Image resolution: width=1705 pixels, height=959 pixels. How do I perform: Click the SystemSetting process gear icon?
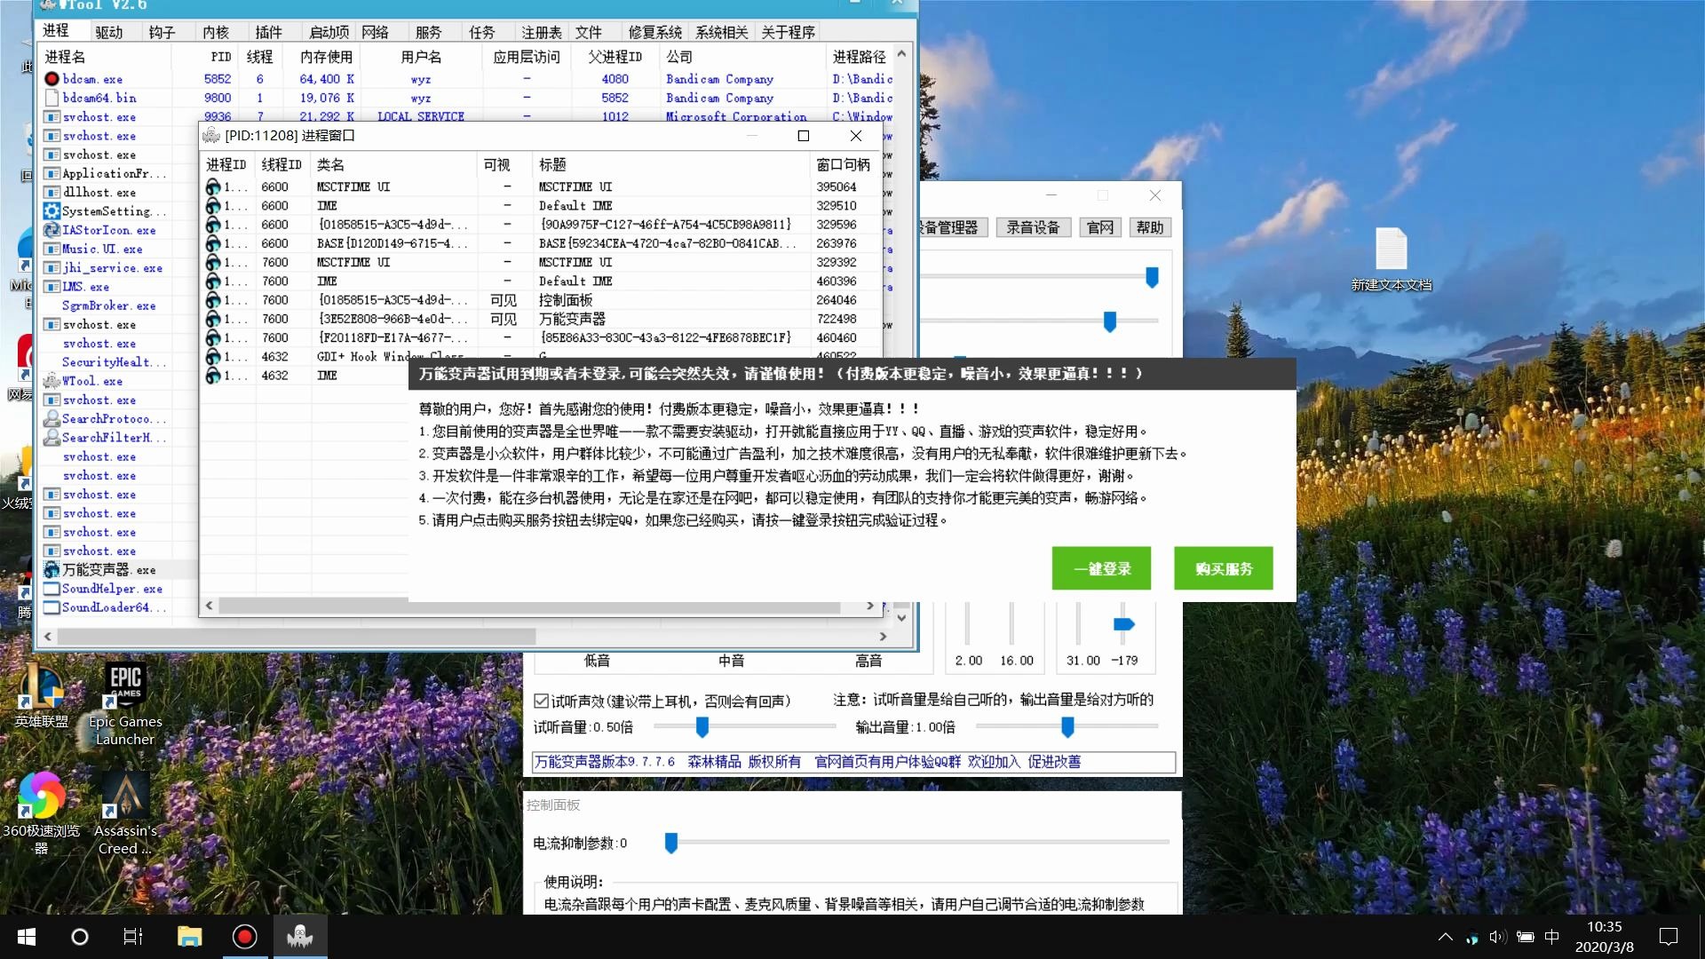(52, 211)
